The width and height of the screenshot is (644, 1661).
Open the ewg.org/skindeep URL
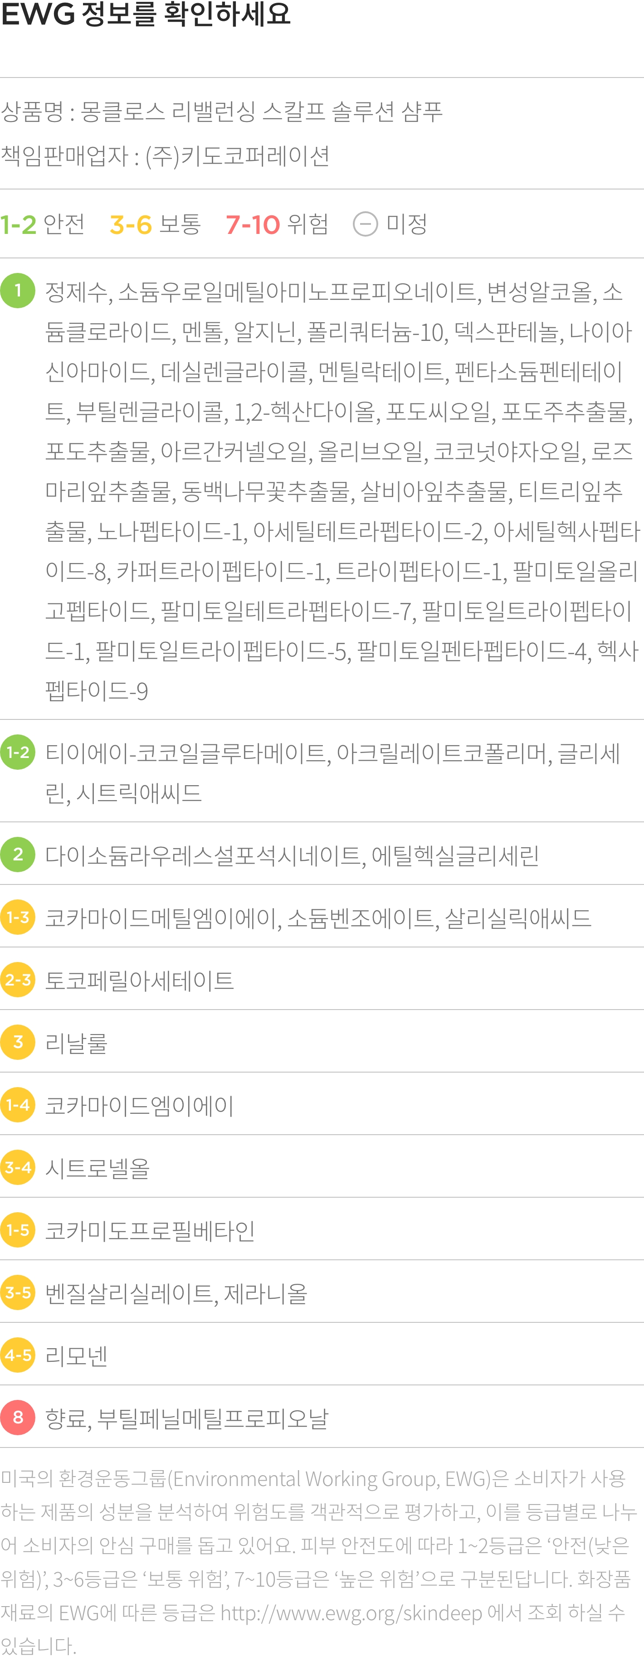click(351, 1612)
